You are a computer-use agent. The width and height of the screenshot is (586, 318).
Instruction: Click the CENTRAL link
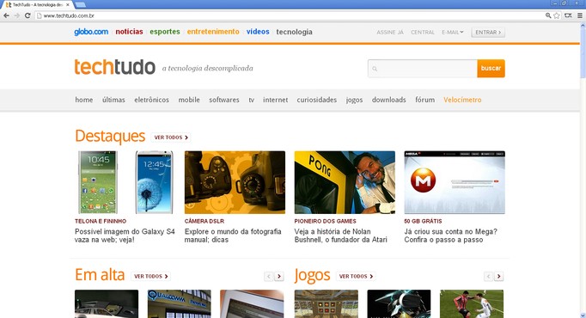[x=423, y=33]
